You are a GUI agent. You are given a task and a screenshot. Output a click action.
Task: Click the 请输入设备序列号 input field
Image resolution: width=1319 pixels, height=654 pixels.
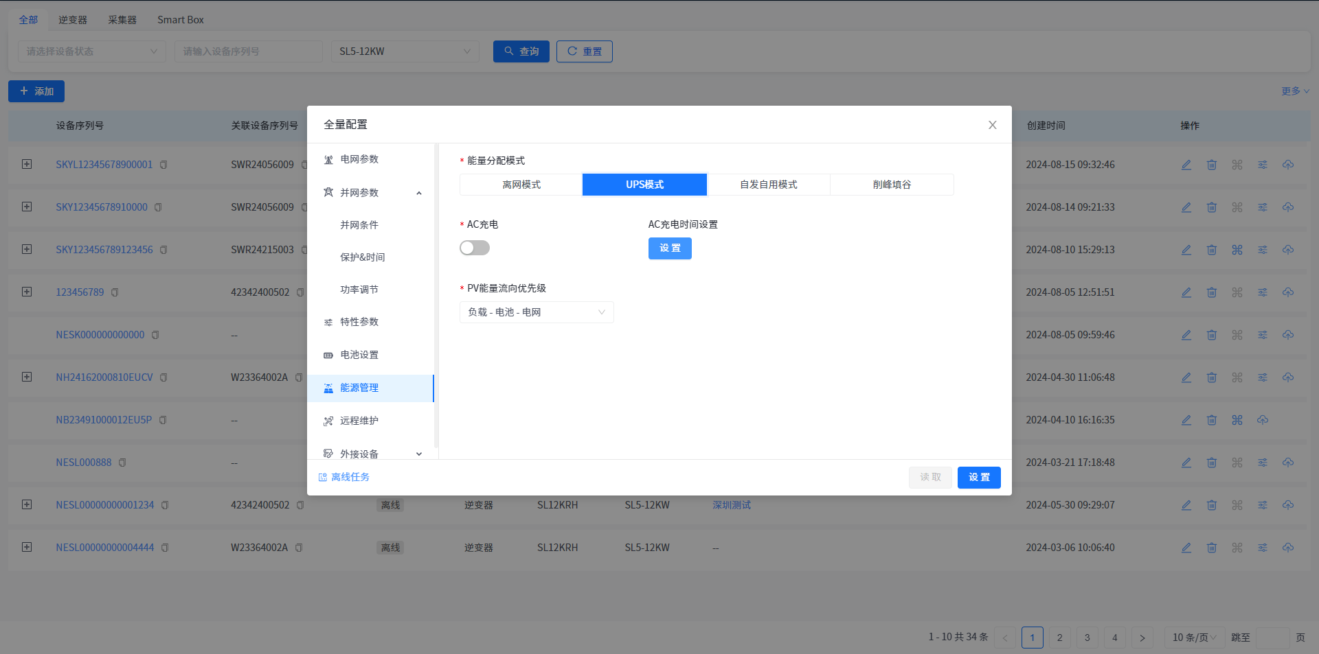pyautogui.click(x=249, y=51)
